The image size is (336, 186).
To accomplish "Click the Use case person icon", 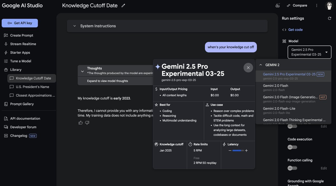I will (x=207, y=105).
